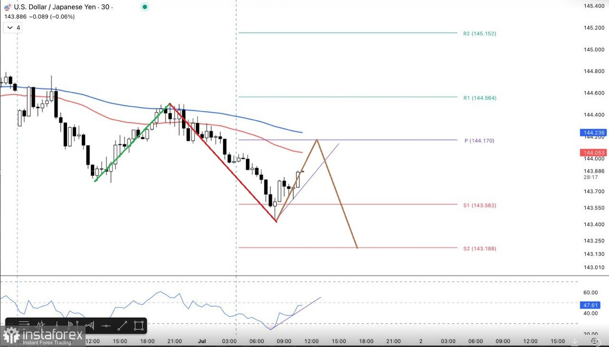
Task: Open chart settings hexagon icon
Action: 594,341
